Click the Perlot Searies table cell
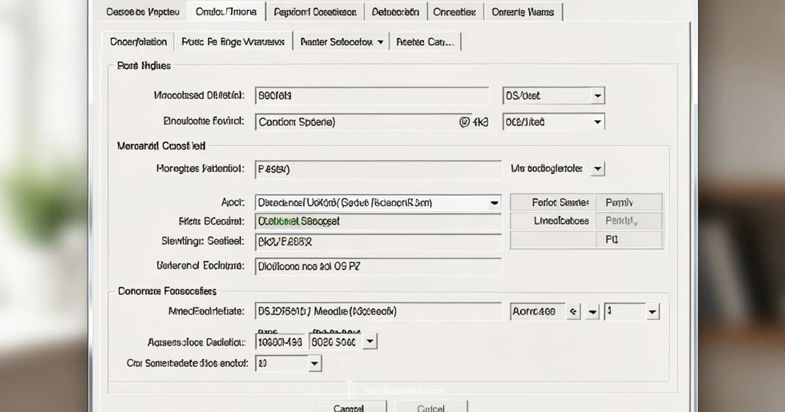785x412 pixels. coord(552,203)
